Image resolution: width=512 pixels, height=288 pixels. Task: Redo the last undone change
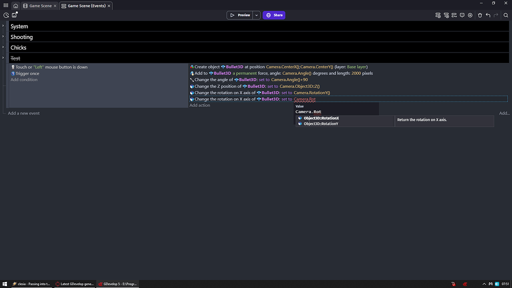pyautogui.click(x=496, y=15)
